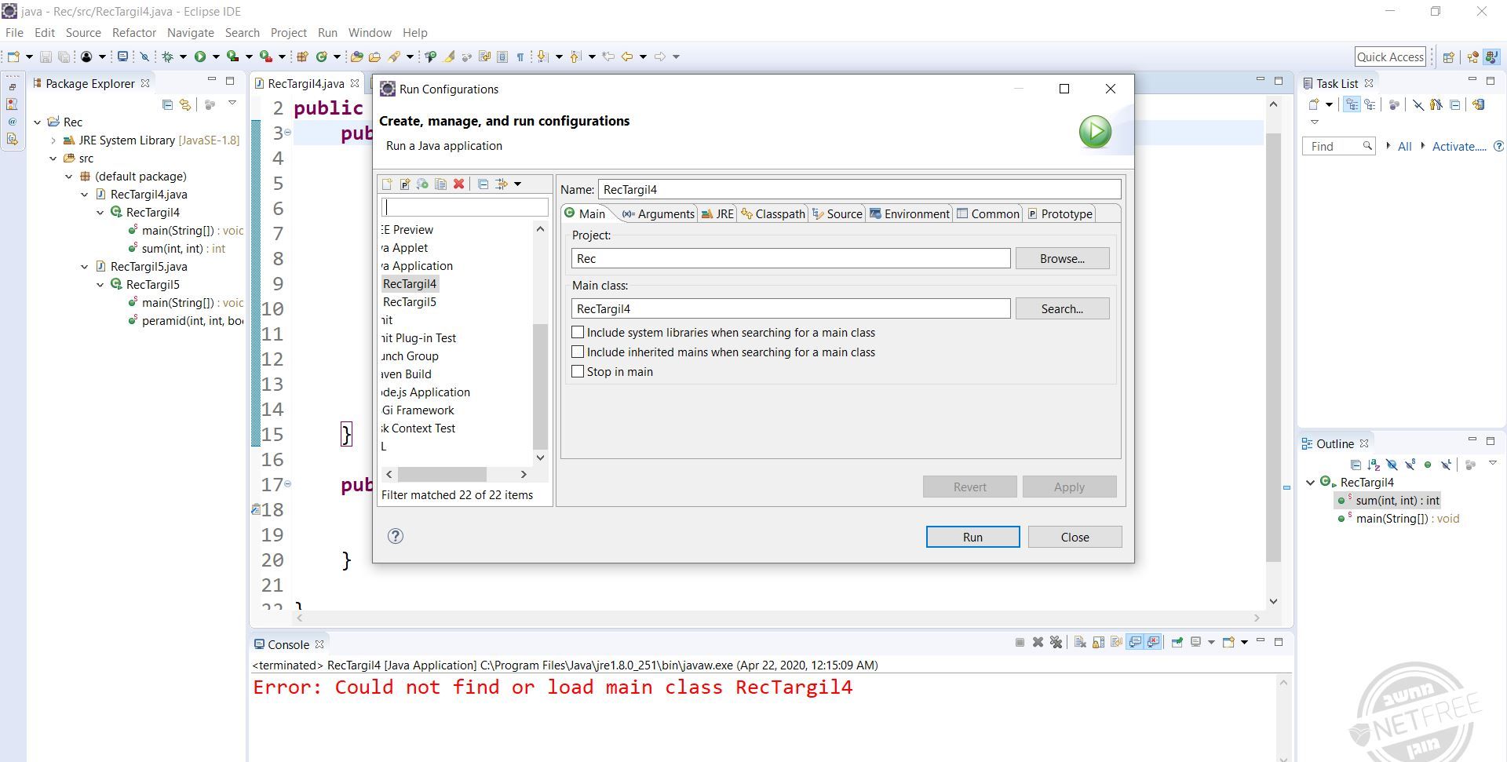Click the Pin Console icon
The image size is (1507, 762).
[x=1177, y=643]
